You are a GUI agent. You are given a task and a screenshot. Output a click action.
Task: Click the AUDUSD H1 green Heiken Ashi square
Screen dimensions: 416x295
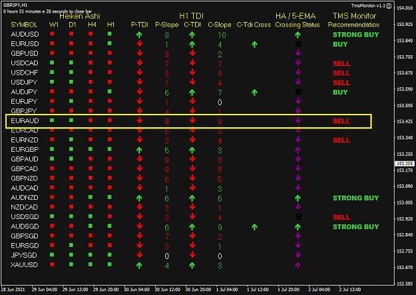coord(110,34)
